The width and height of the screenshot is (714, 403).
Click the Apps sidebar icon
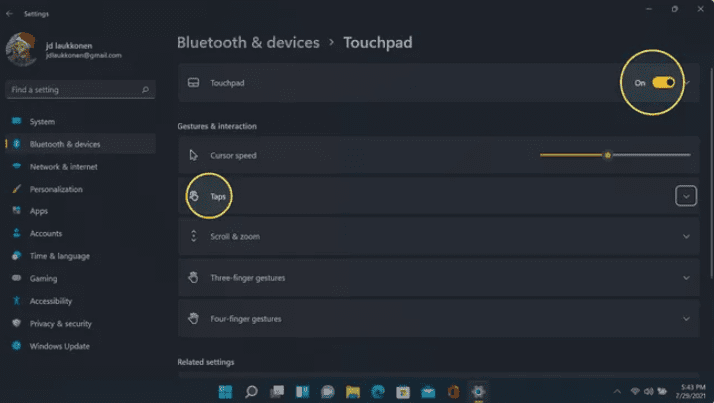[x=17, y=211]
